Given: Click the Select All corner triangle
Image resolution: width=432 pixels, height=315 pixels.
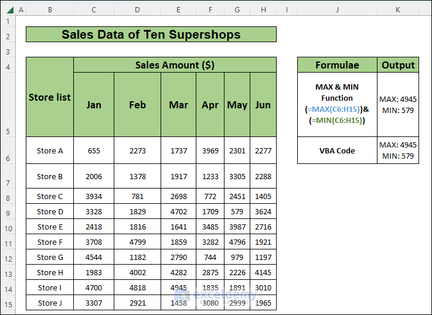Looking at the screenshot, I should tap(8, 10).
